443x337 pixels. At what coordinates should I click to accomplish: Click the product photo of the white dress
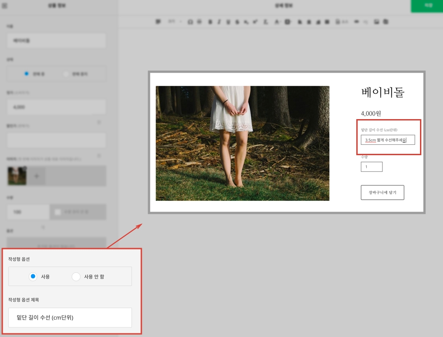[242, 143]
